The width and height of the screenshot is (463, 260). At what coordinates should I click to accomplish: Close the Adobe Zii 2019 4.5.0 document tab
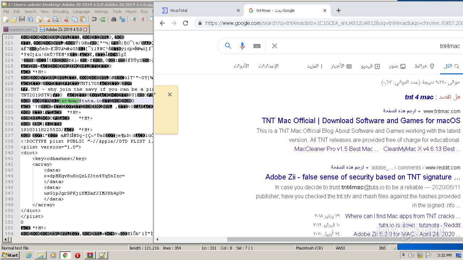click(x=85, y=29)
